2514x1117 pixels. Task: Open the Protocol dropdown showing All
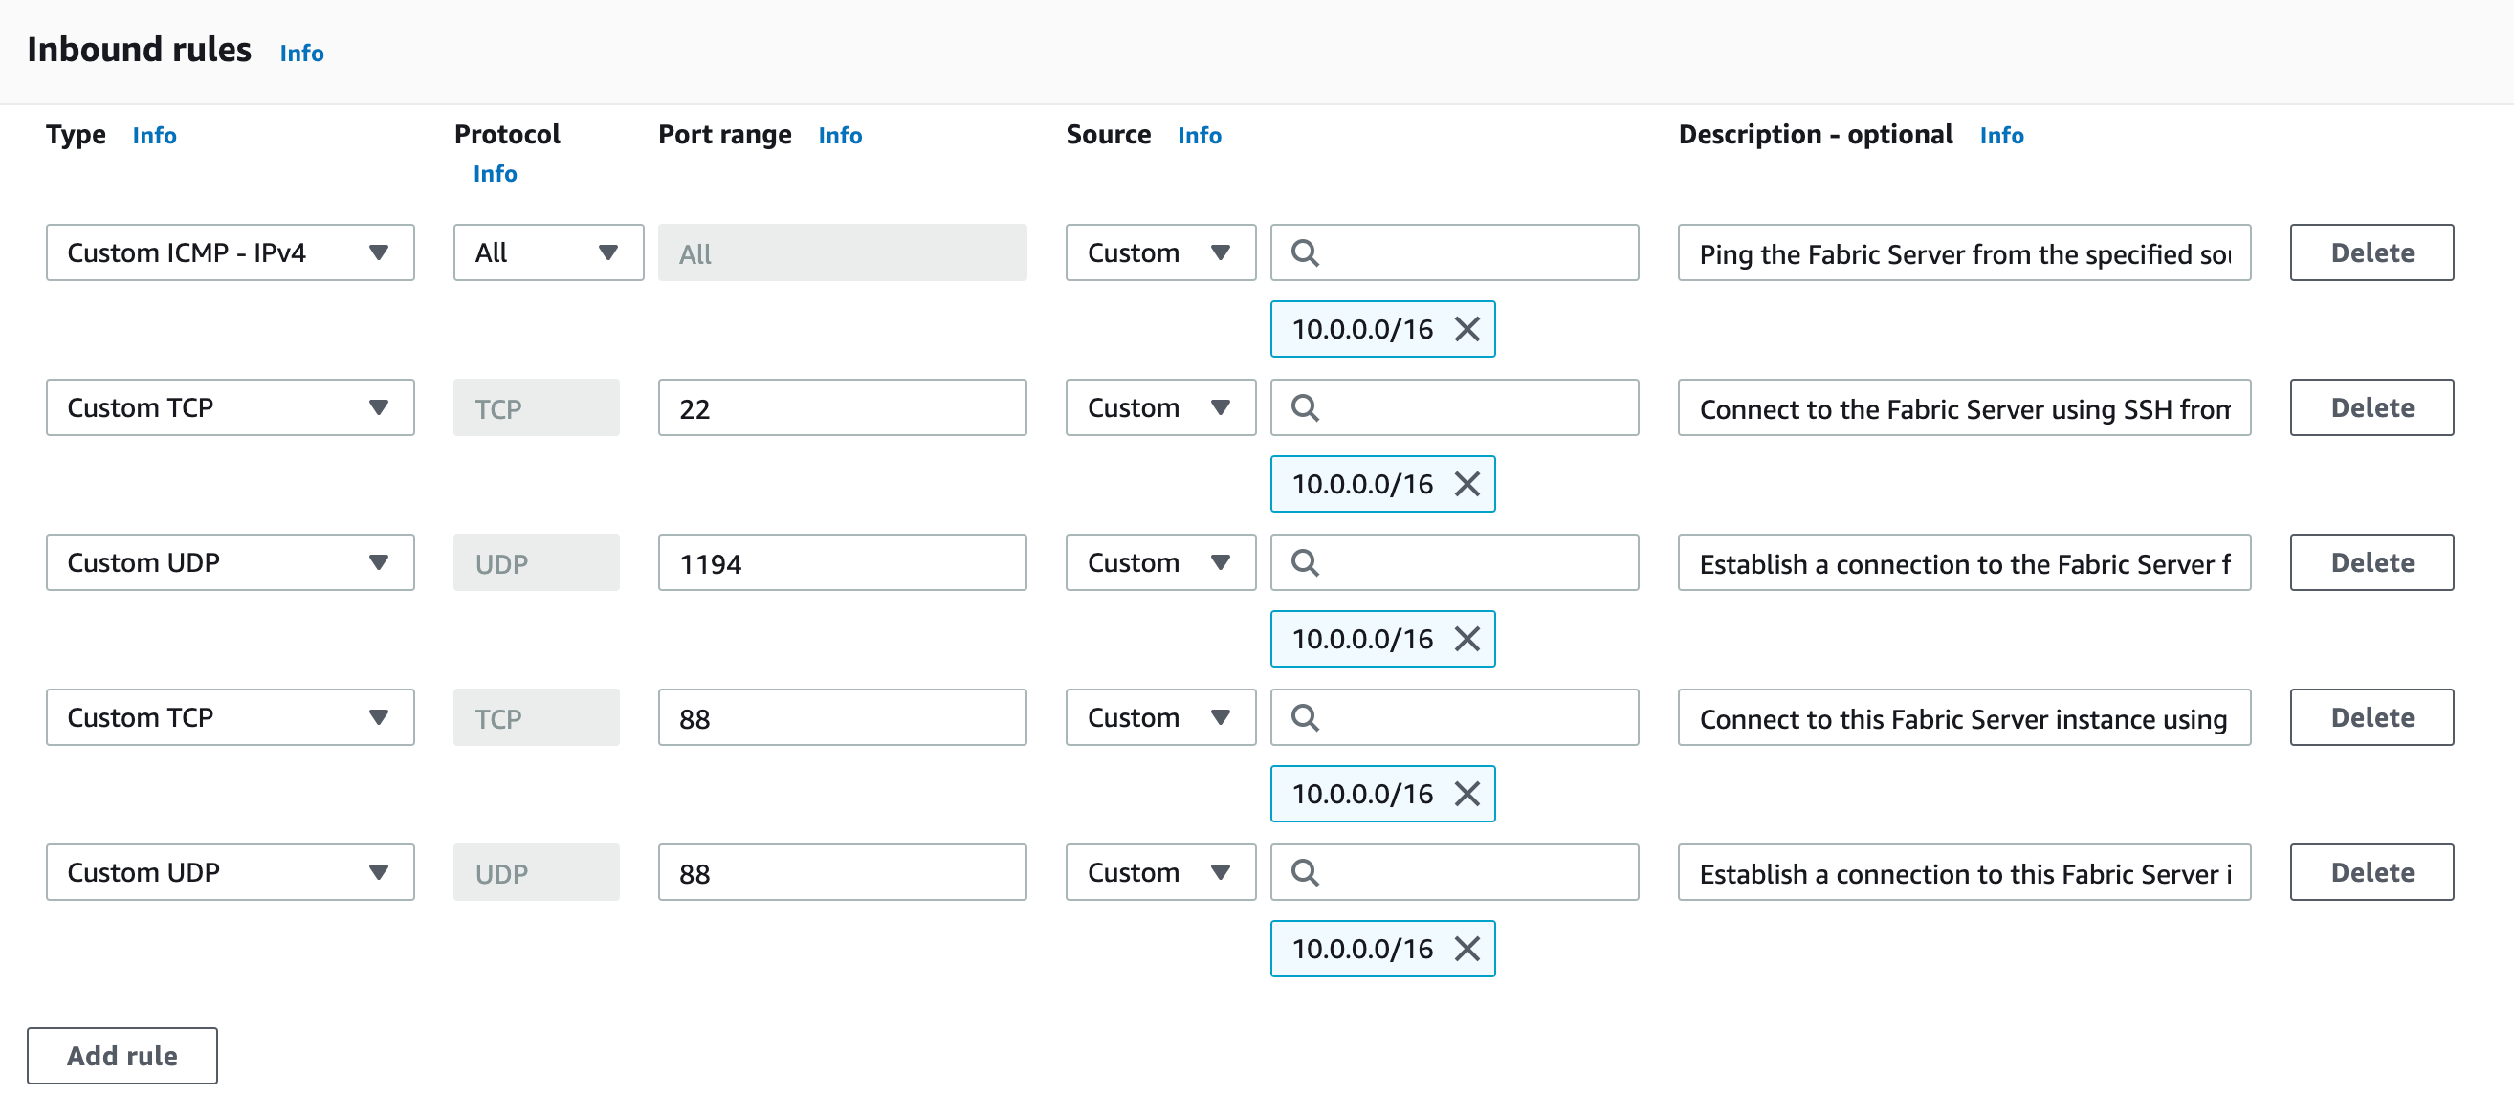click(547, 252)
